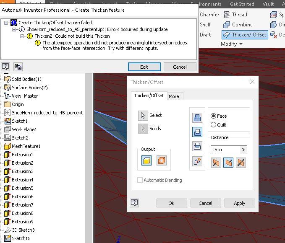Click the Select arrow button in Thicken/Offset dialog

coord(143,115)
